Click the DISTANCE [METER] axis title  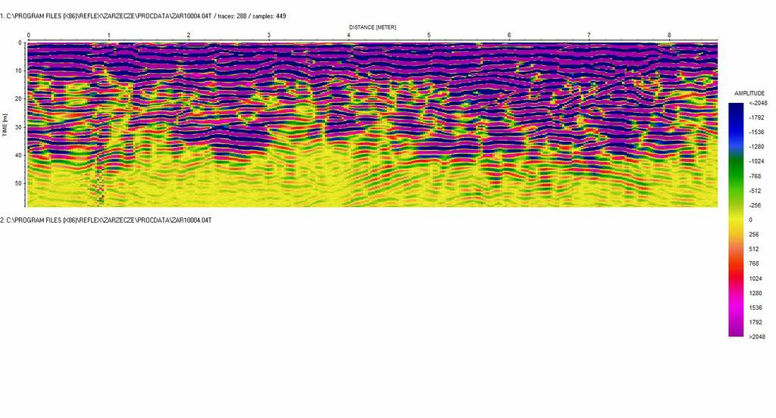(x=372, y=27)
